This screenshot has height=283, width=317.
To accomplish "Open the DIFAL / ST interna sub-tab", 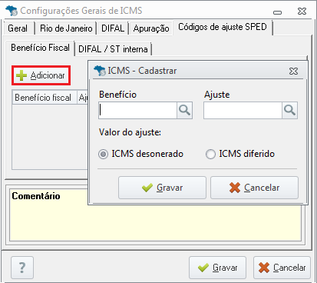I will point(113,49).
